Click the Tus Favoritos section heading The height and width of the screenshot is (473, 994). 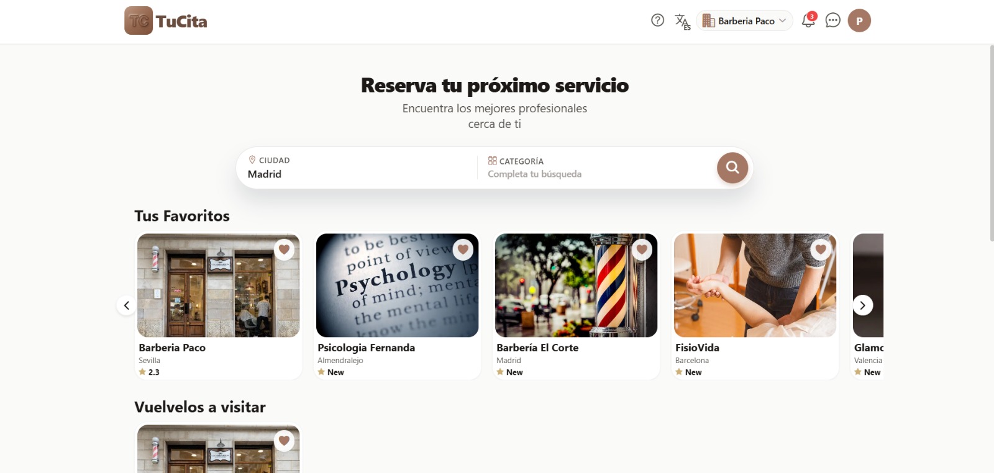pyautogui.click(x=182, y=216)
